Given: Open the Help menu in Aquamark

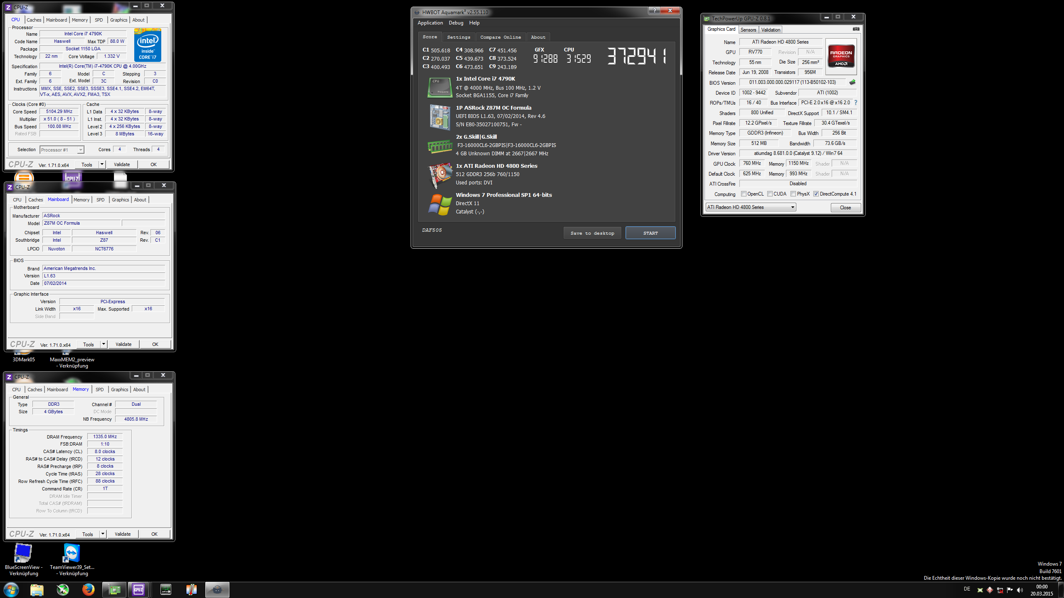Looking at the screenshot, I should pyautogui.click(x=474, y=23).
